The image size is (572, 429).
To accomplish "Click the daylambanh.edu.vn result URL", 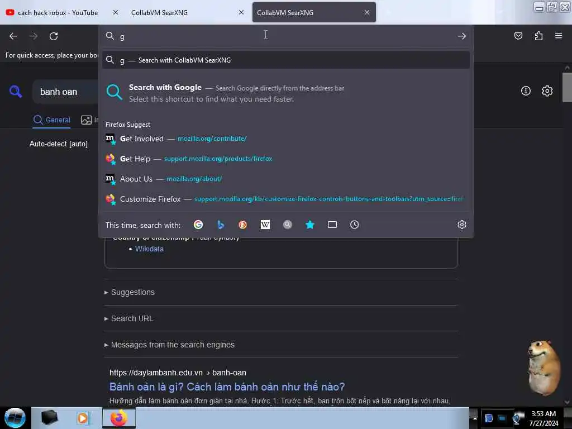I will click(x=178, y=373).
